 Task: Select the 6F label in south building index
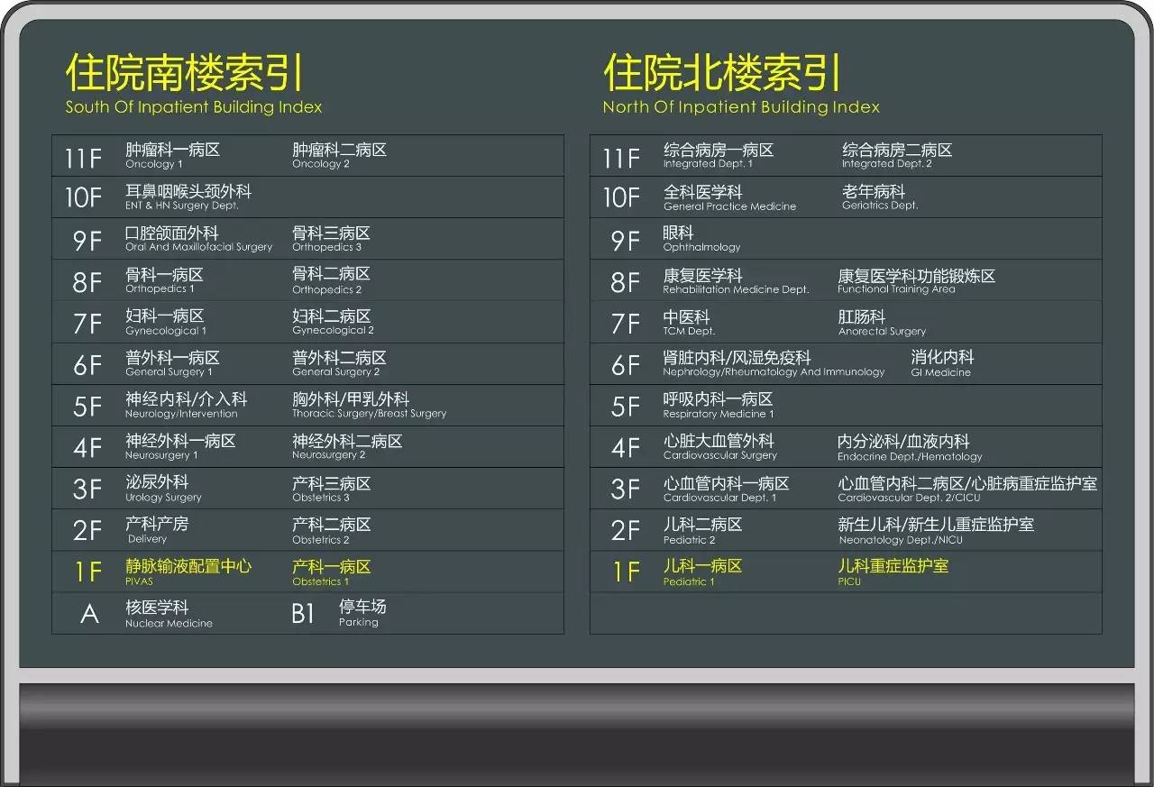(x=87, y=365)
